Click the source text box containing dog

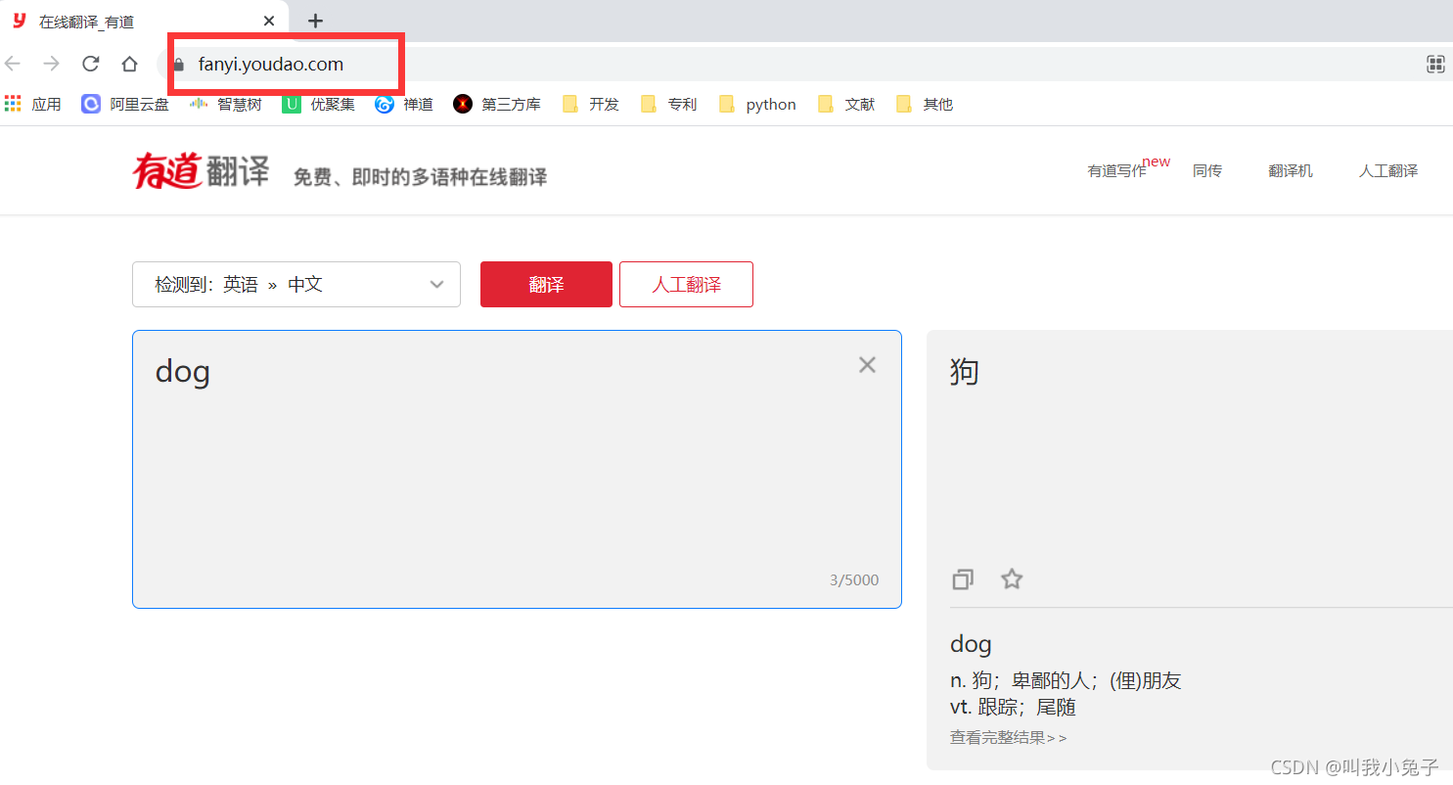pos(517,469)
